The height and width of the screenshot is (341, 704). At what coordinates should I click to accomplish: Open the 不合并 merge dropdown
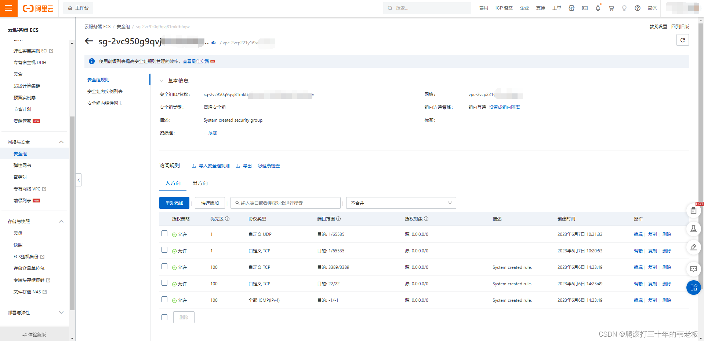point(401,203)
